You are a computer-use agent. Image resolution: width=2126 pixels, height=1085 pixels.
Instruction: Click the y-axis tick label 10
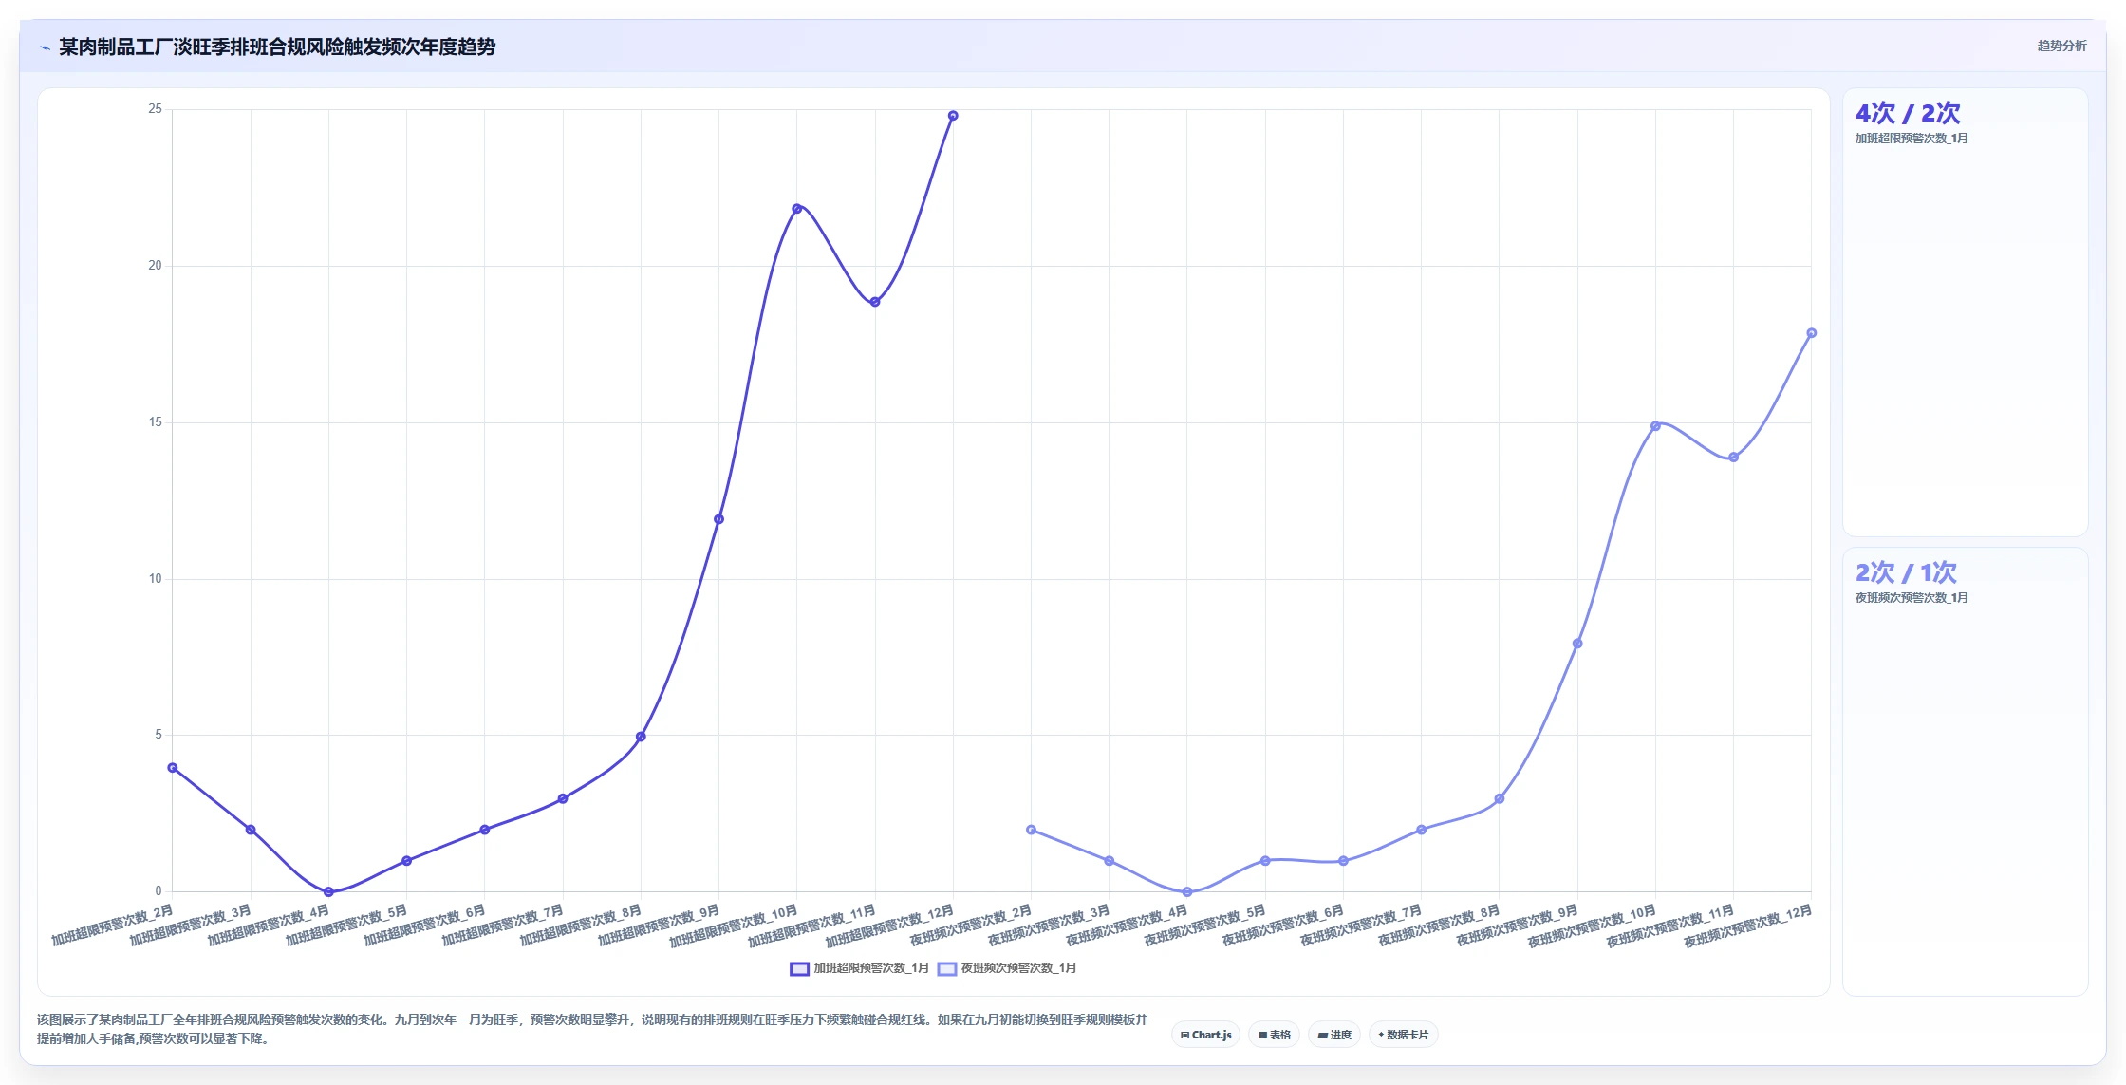click(155, 579)
